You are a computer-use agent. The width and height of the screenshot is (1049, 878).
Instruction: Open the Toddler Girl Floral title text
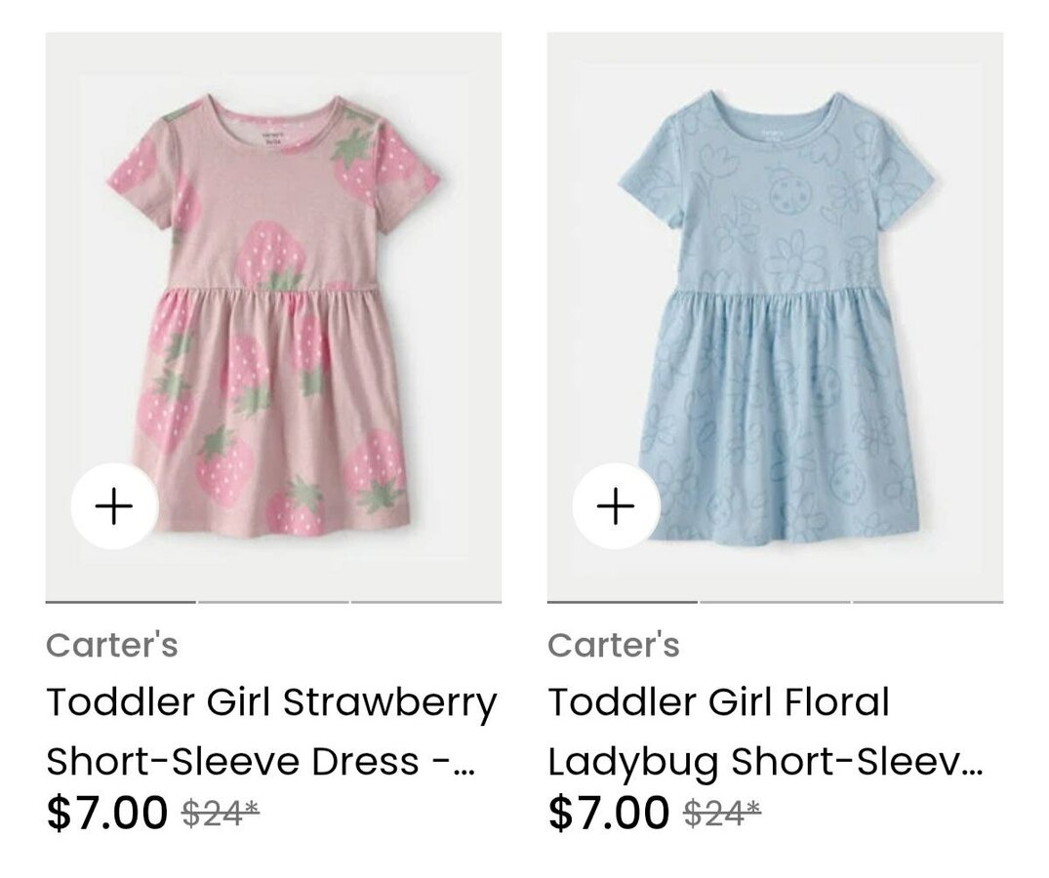pyautogui.click(x=718, y=702)
